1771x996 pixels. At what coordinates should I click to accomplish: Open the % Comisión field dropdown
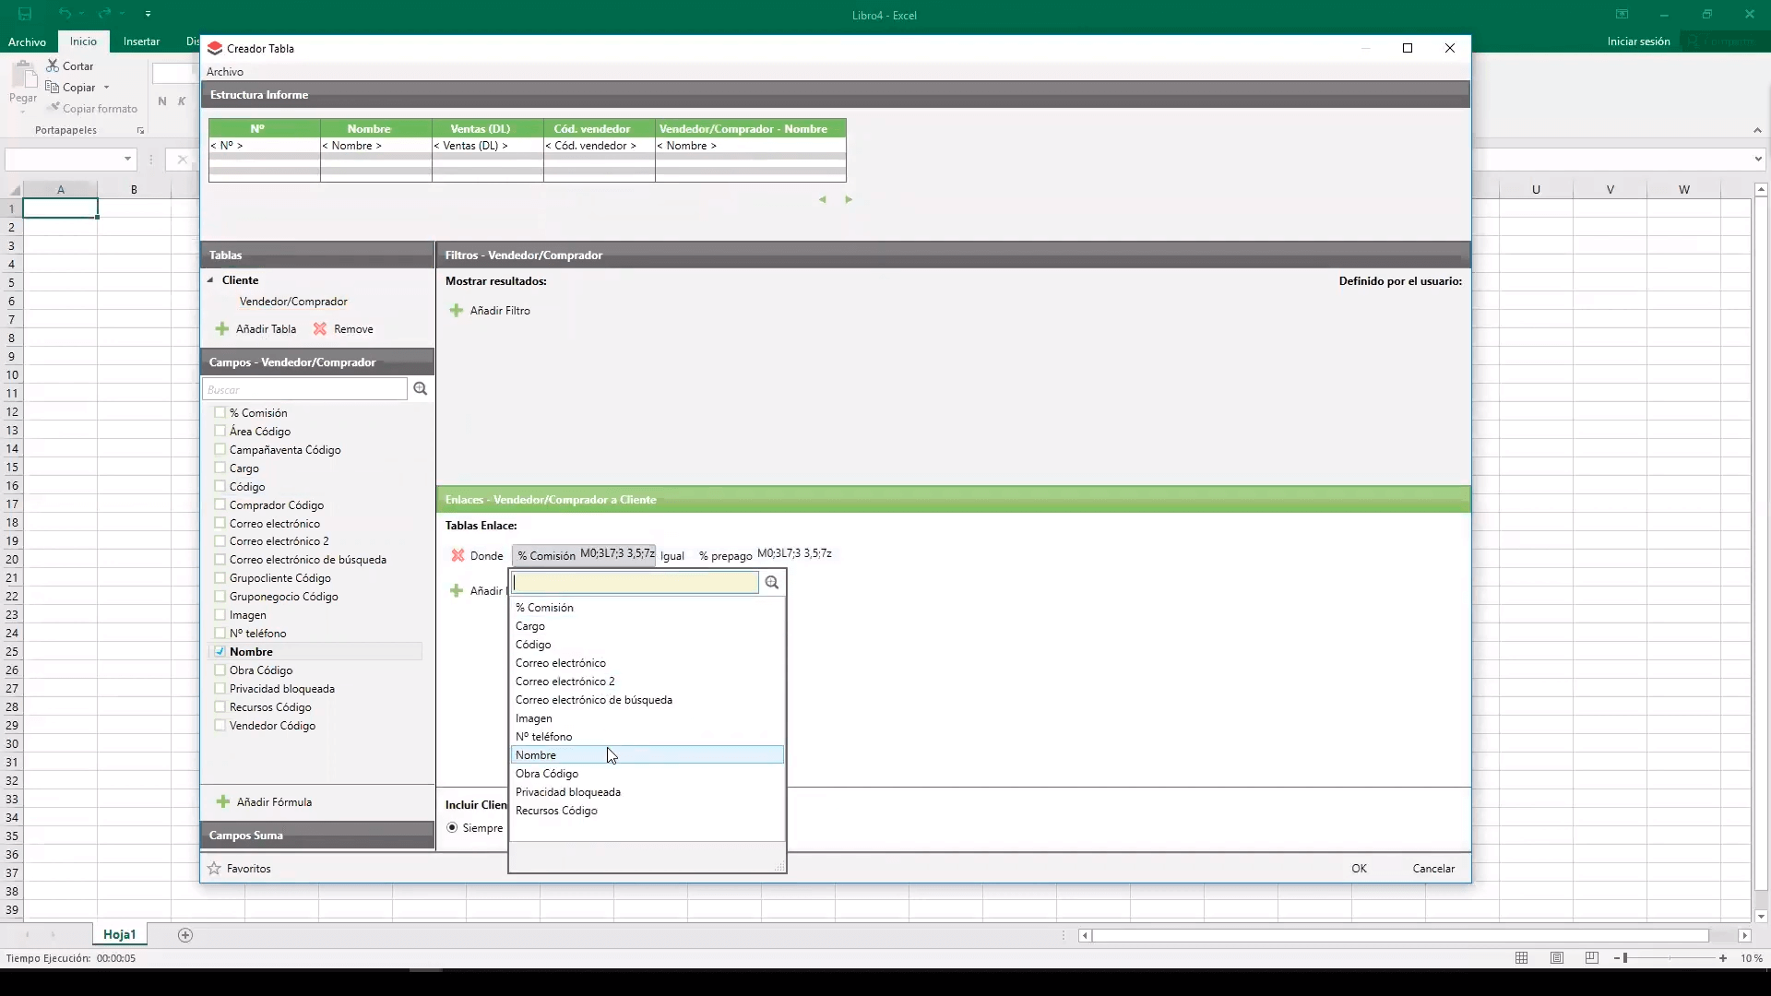click(x=546, y=556)
